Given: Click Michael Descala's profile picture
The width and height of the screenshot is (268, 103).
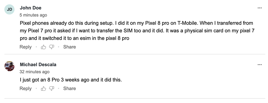Looking at the screenshot, I should point(9,66).
